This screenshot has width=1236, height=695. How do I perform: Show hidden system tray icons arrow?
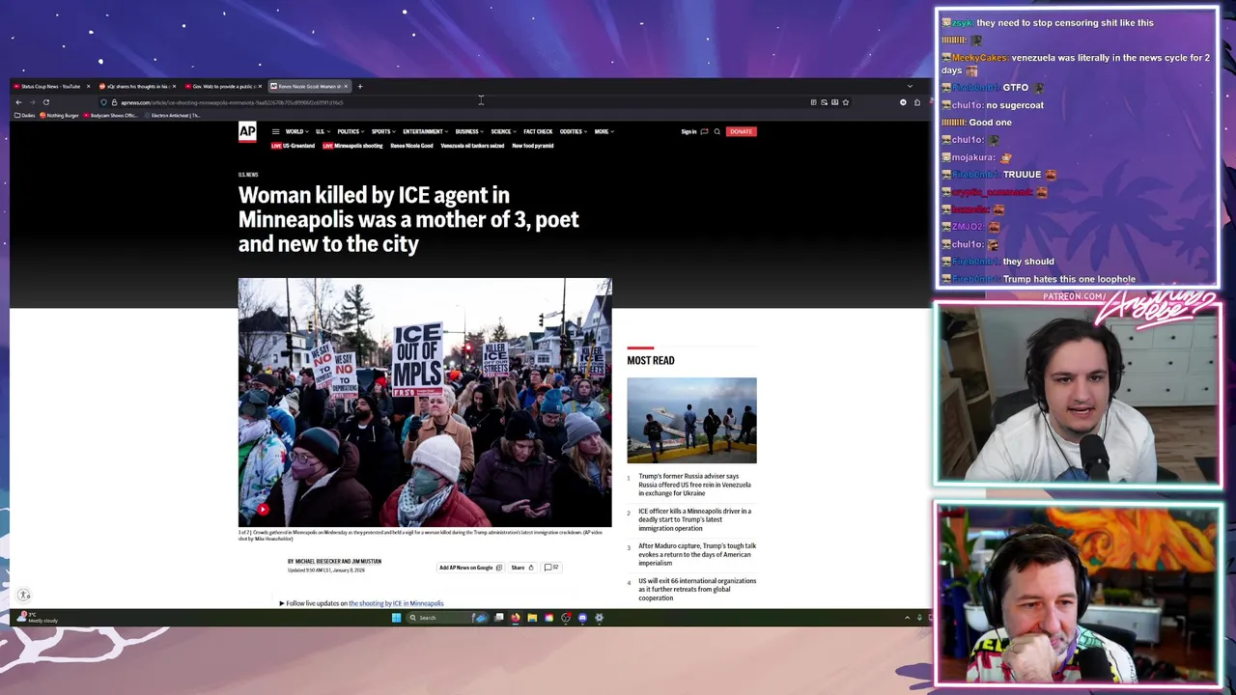907,617
